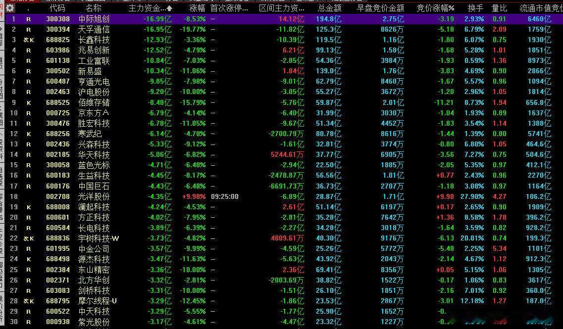
Task: Select the stock name 北方华创
Action: [94, 280]
